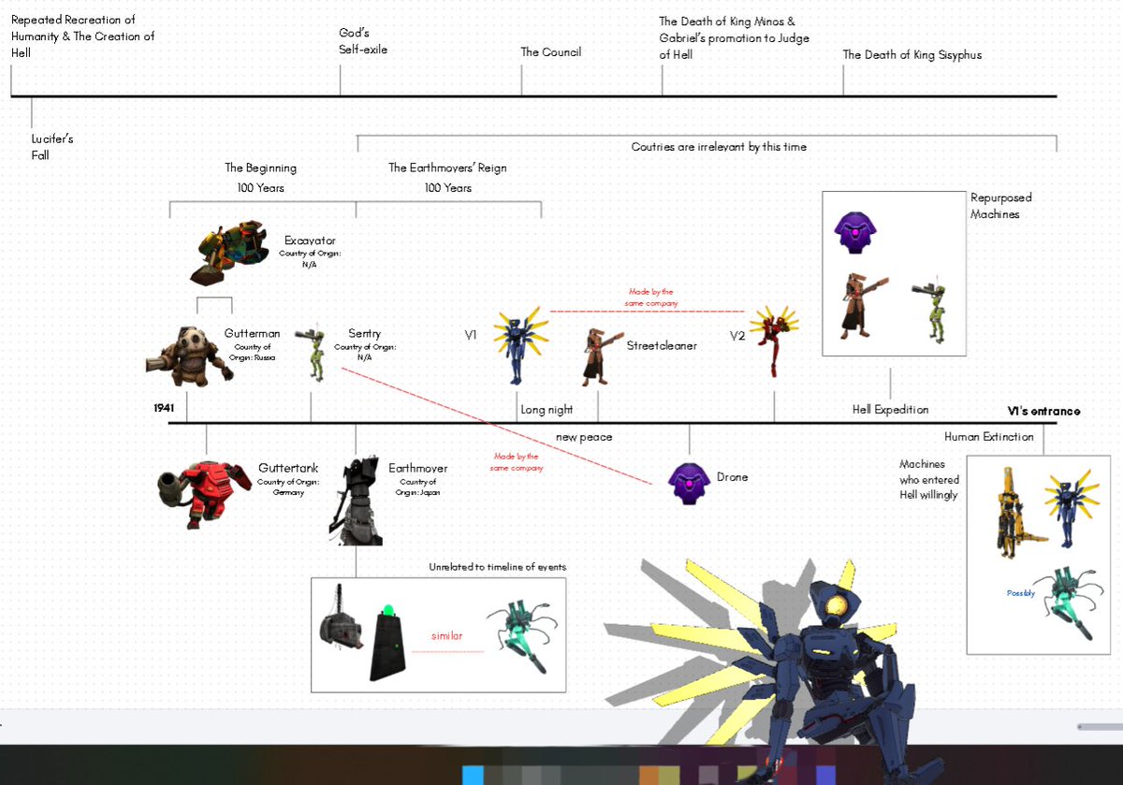
Task: Click the 'V1' text label
Action: coord(471,334)
